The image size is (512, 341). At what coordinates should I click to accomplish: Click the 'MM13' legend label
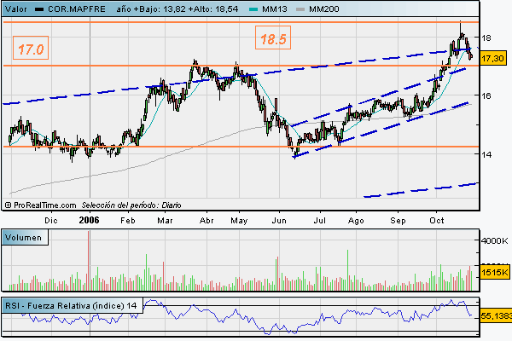point(274,9)
